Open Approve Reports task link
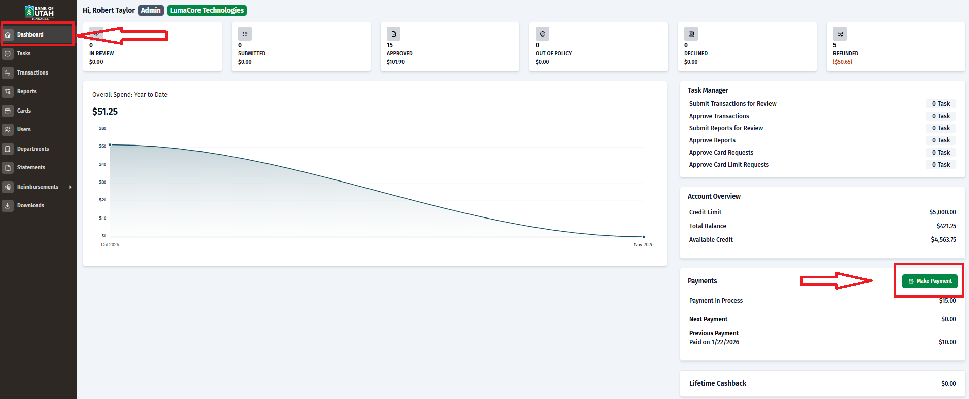The image size is (969, 399). 712,140
